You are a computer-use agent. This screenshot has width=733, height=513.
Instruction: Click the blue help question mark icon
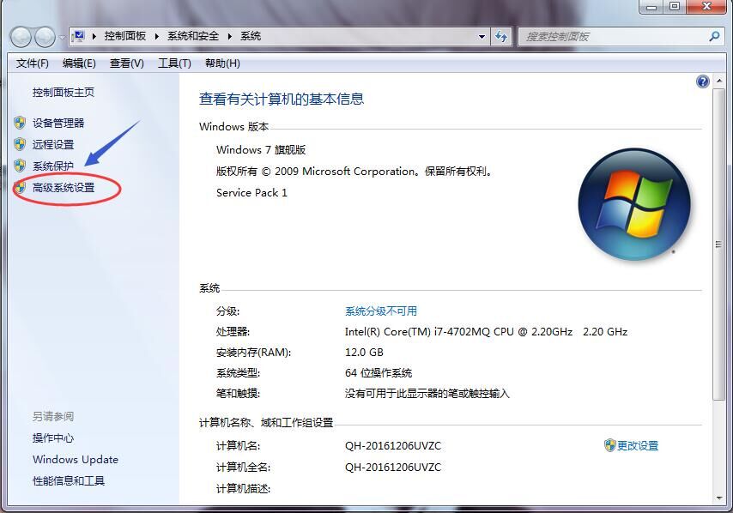coord(703,81)
